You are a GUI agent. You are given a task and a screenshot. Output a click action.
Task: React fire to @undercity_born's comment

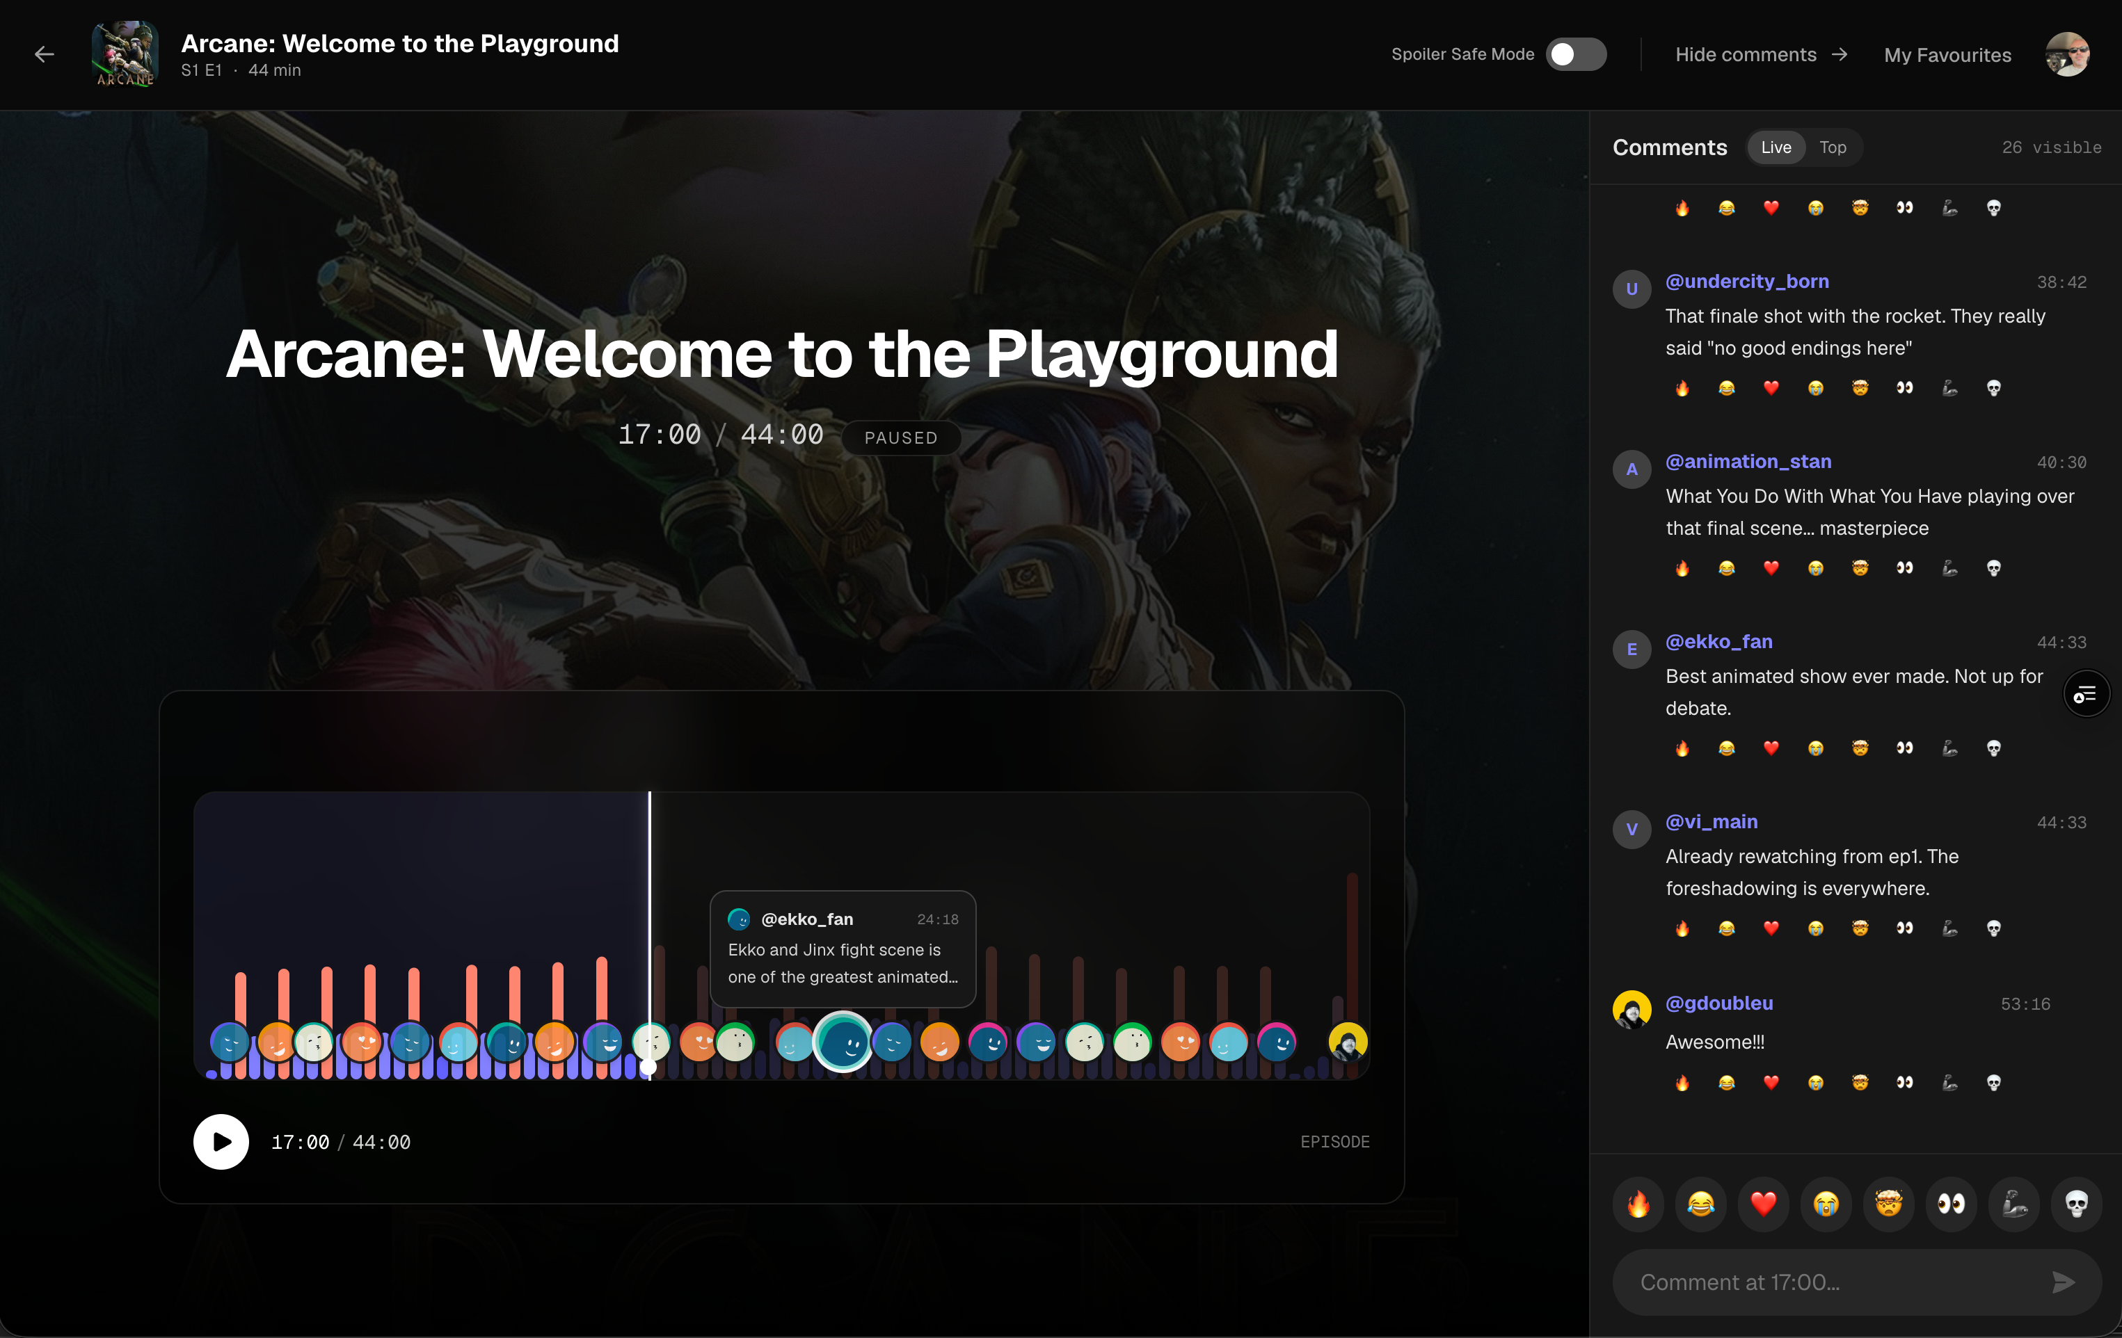[1682, 389]
